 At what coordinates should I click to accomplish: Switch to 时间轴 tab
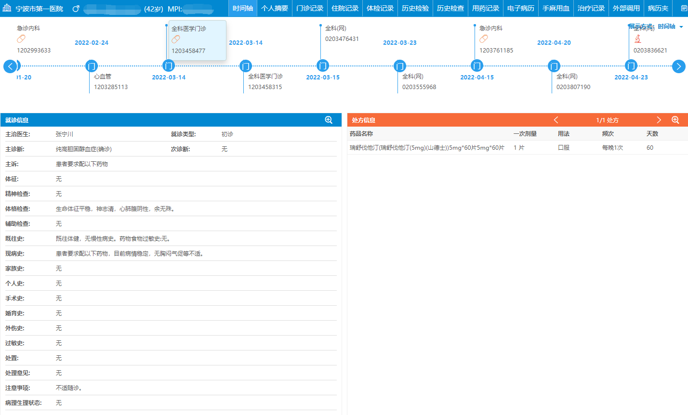coord(243,8)
